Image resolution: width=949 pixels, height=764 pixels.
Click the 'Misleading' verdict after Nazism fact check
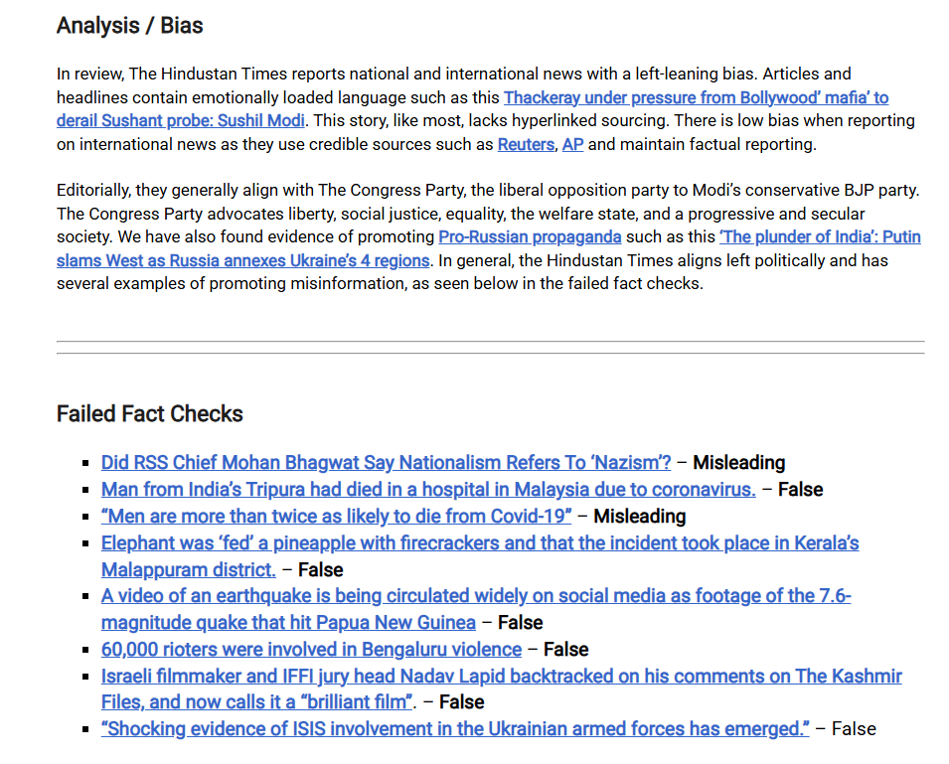pos(739,463)
